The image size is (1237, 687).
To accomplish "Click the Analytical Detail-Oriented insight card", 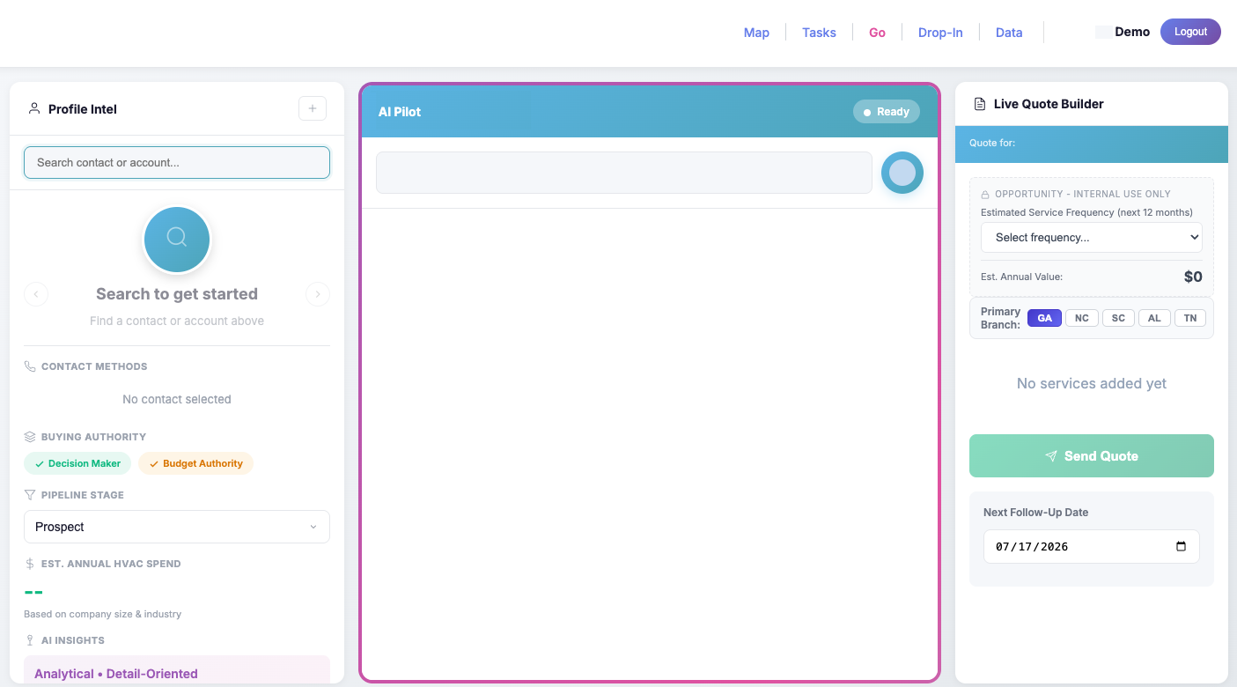I will coord(177,670).
